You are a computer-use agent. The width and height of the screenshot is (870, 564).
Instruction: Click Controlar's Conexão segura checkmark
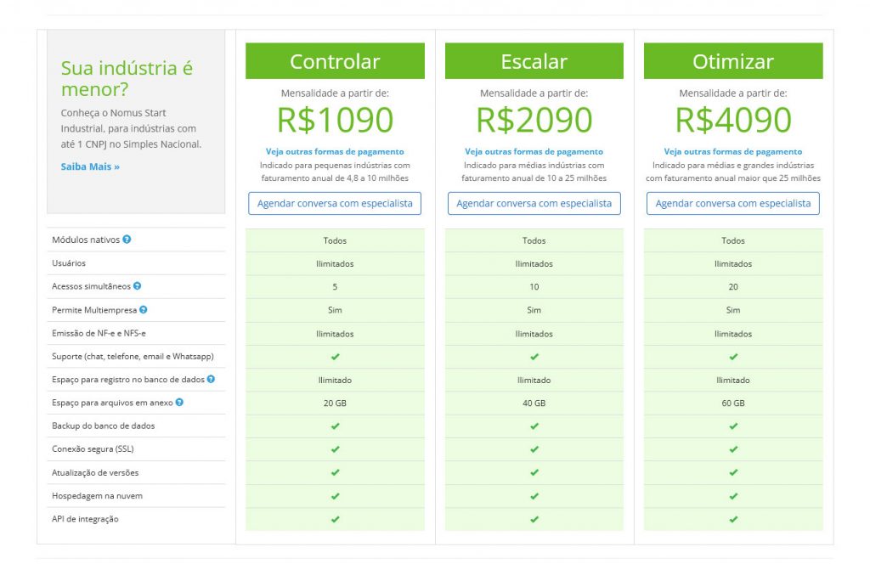click(x=335, y=449)
